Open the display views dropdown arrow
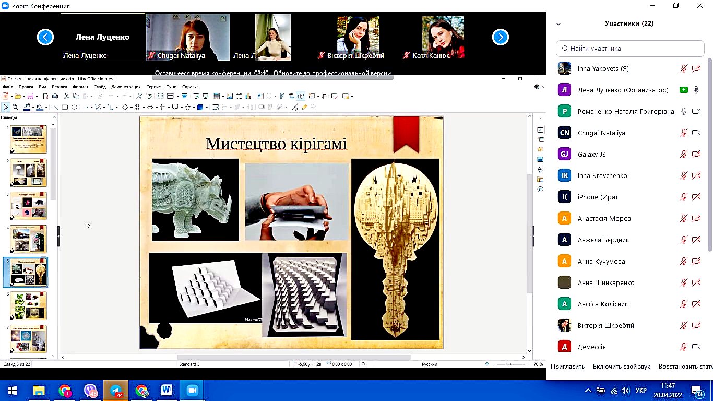 pos(178,97)
